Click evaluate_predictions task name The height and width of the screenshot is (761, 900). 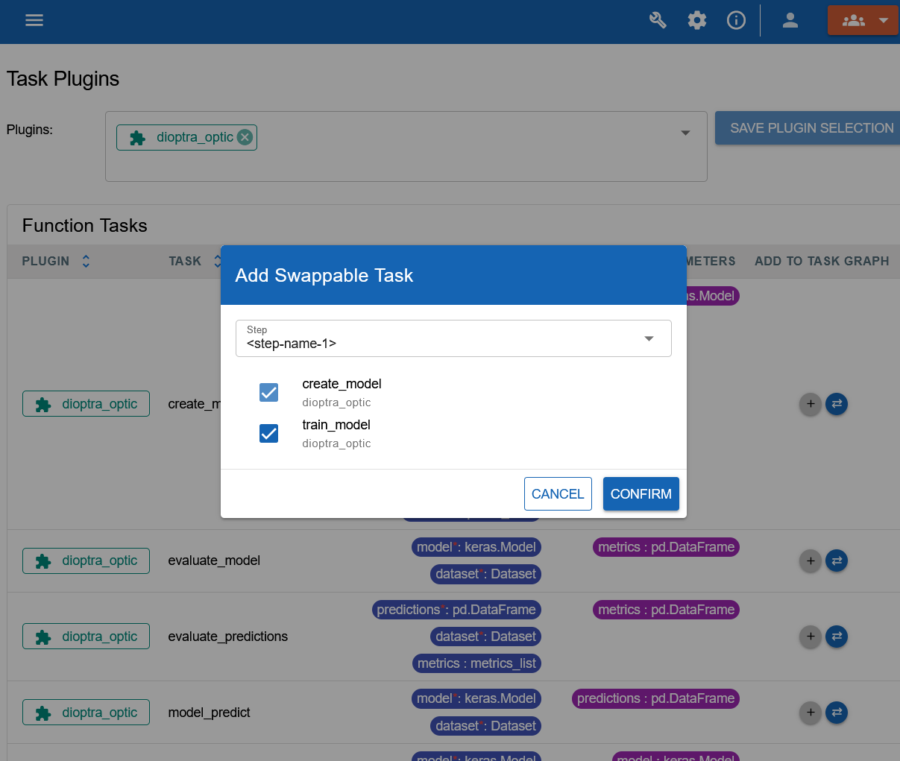tap(228, 637)
